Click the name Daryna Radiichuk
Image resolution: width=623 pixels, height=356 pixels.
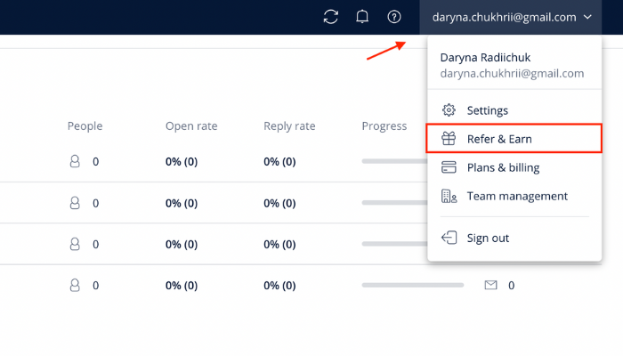(485, 58)
